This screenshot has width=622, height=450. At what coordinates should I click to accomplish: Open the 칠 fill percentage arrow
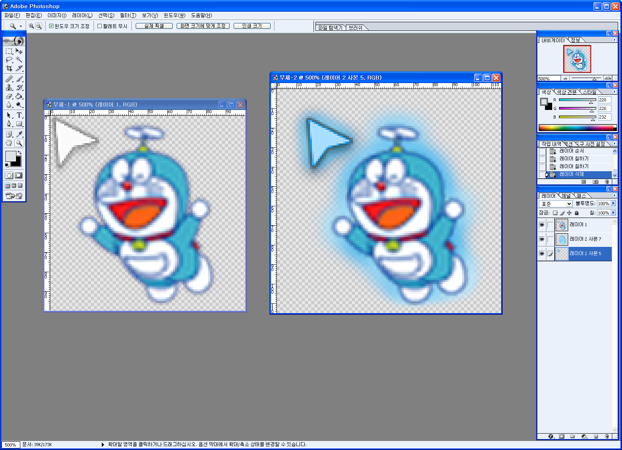(x=613, y=213)
